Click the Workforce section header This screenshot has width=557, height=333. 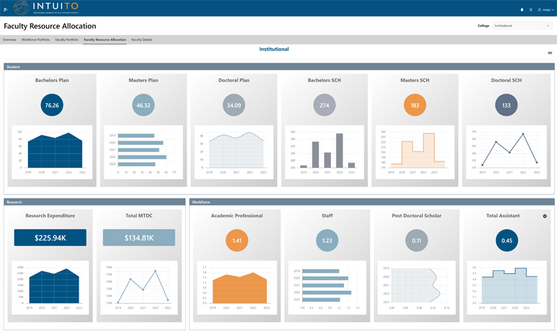[x=372, y=202]
